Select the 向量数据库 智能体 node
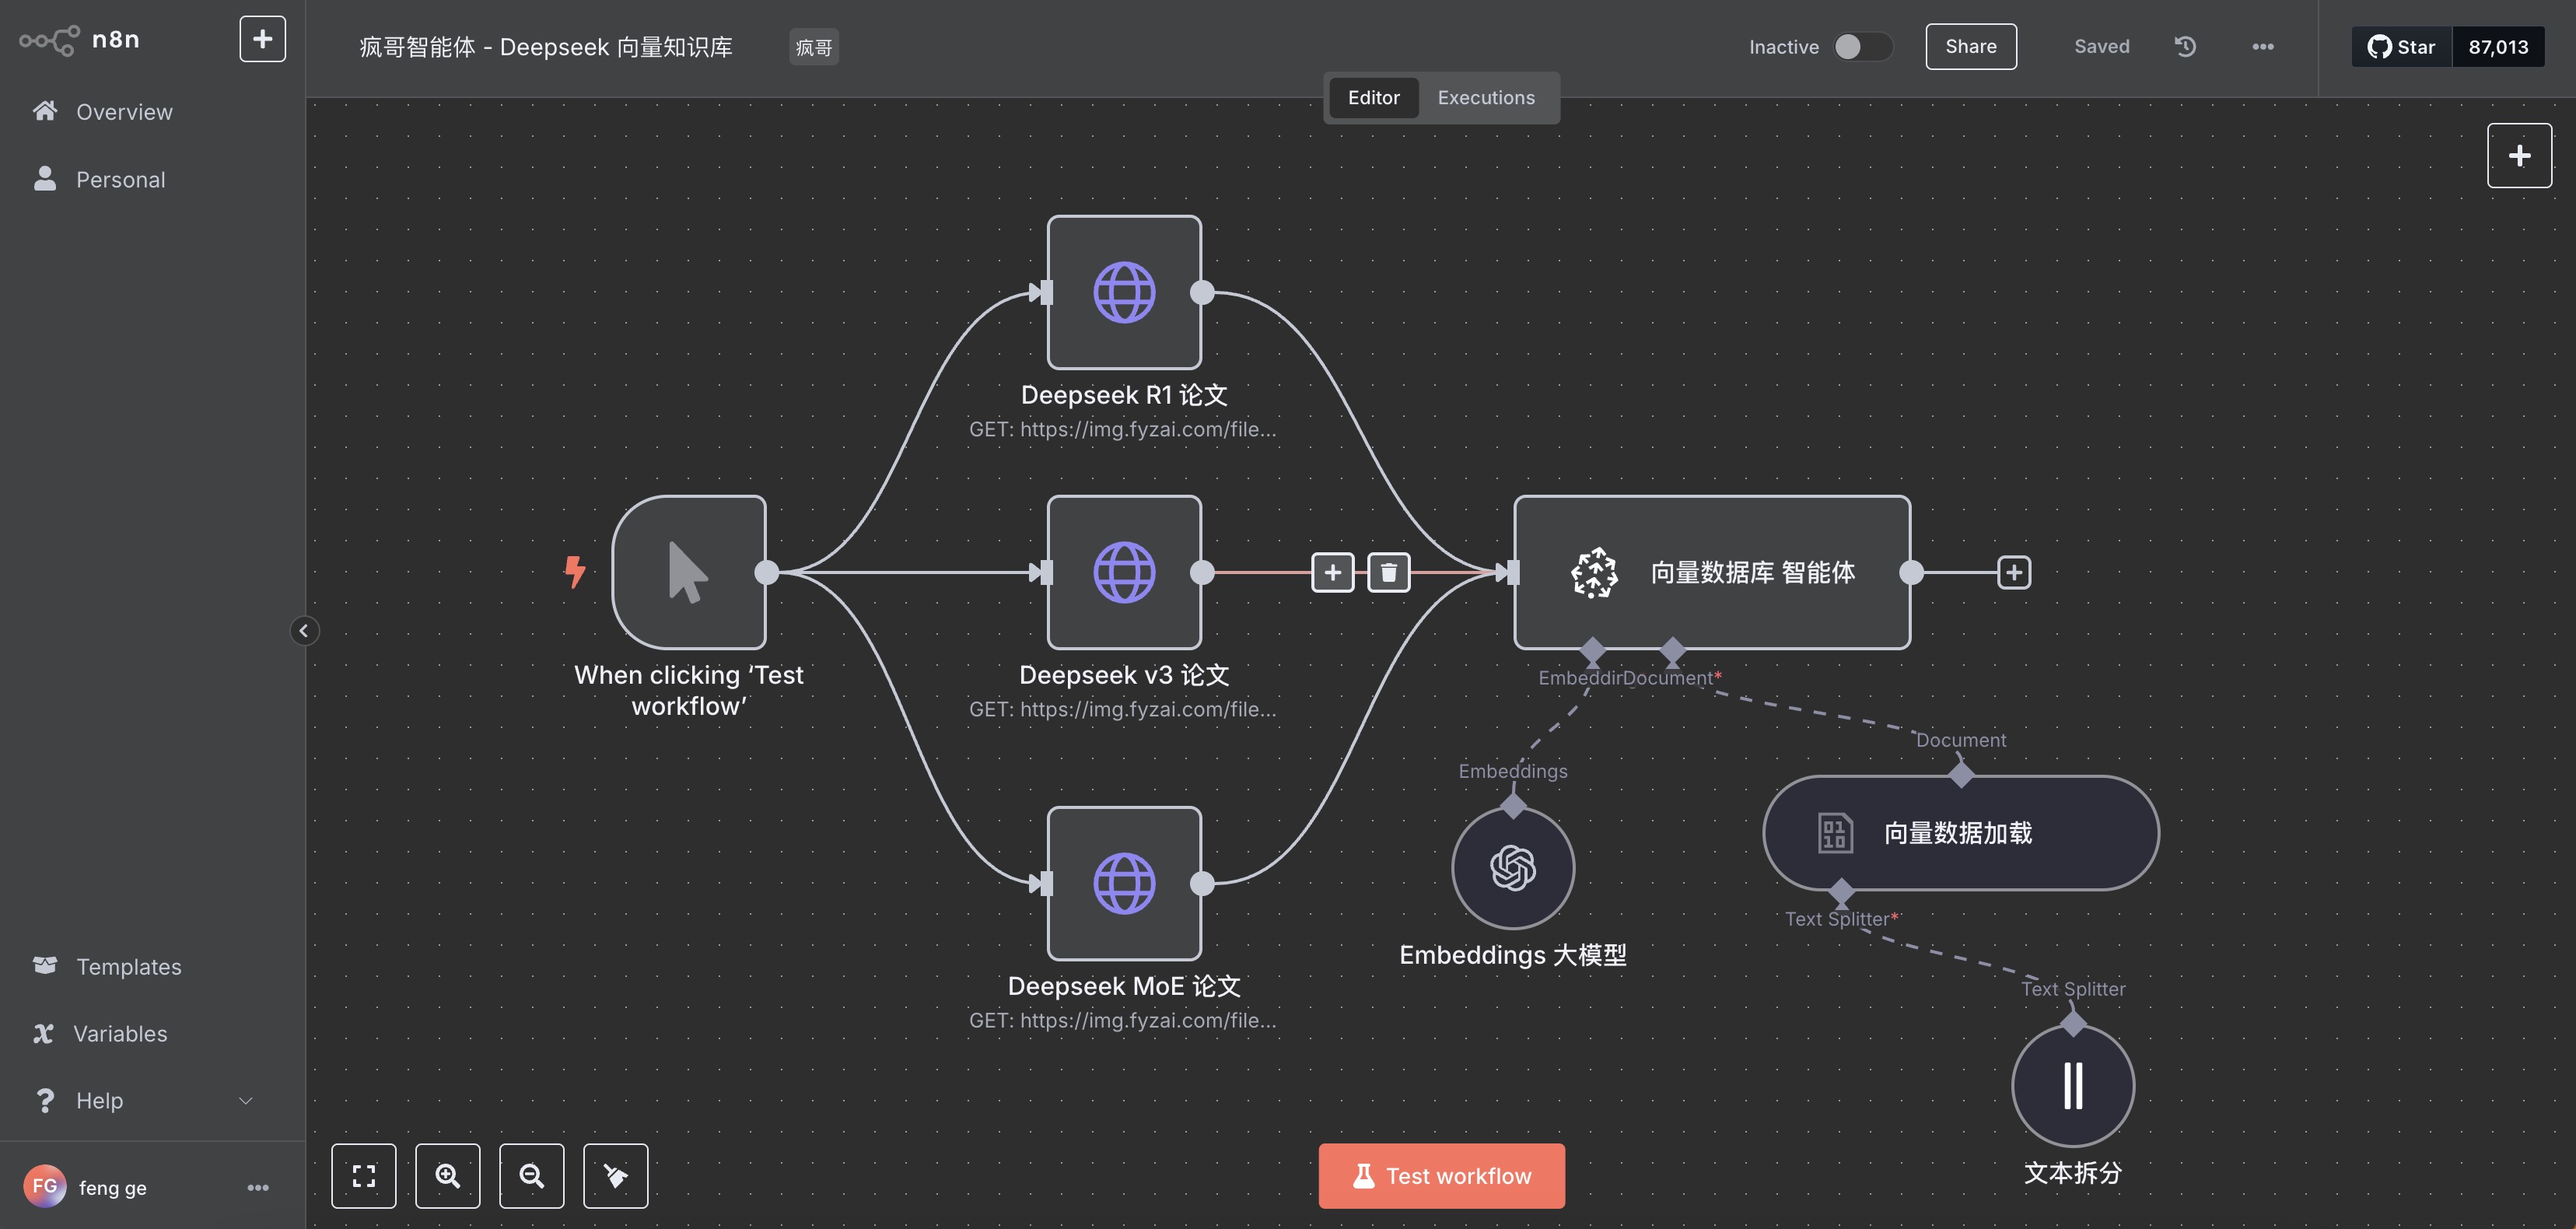The image size is (2576, 1229). pos(1712,573)
